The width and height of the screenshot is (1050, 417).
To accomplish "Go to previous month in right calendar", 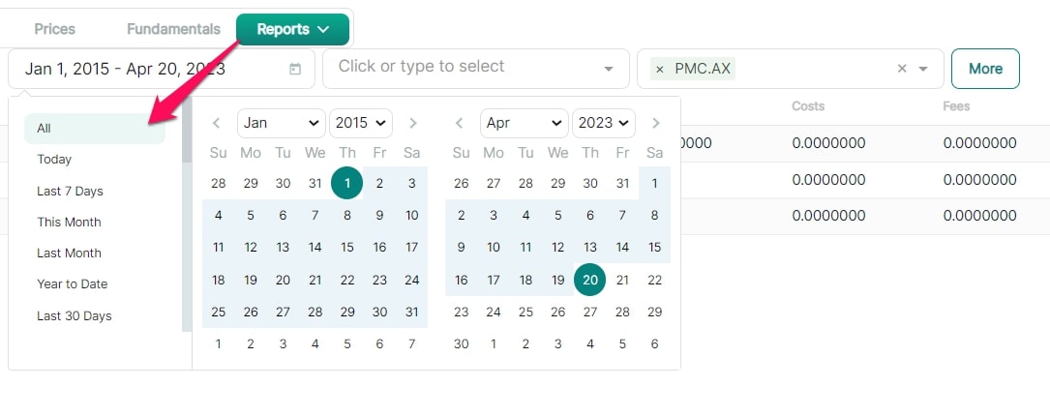I will pos(460,123).
